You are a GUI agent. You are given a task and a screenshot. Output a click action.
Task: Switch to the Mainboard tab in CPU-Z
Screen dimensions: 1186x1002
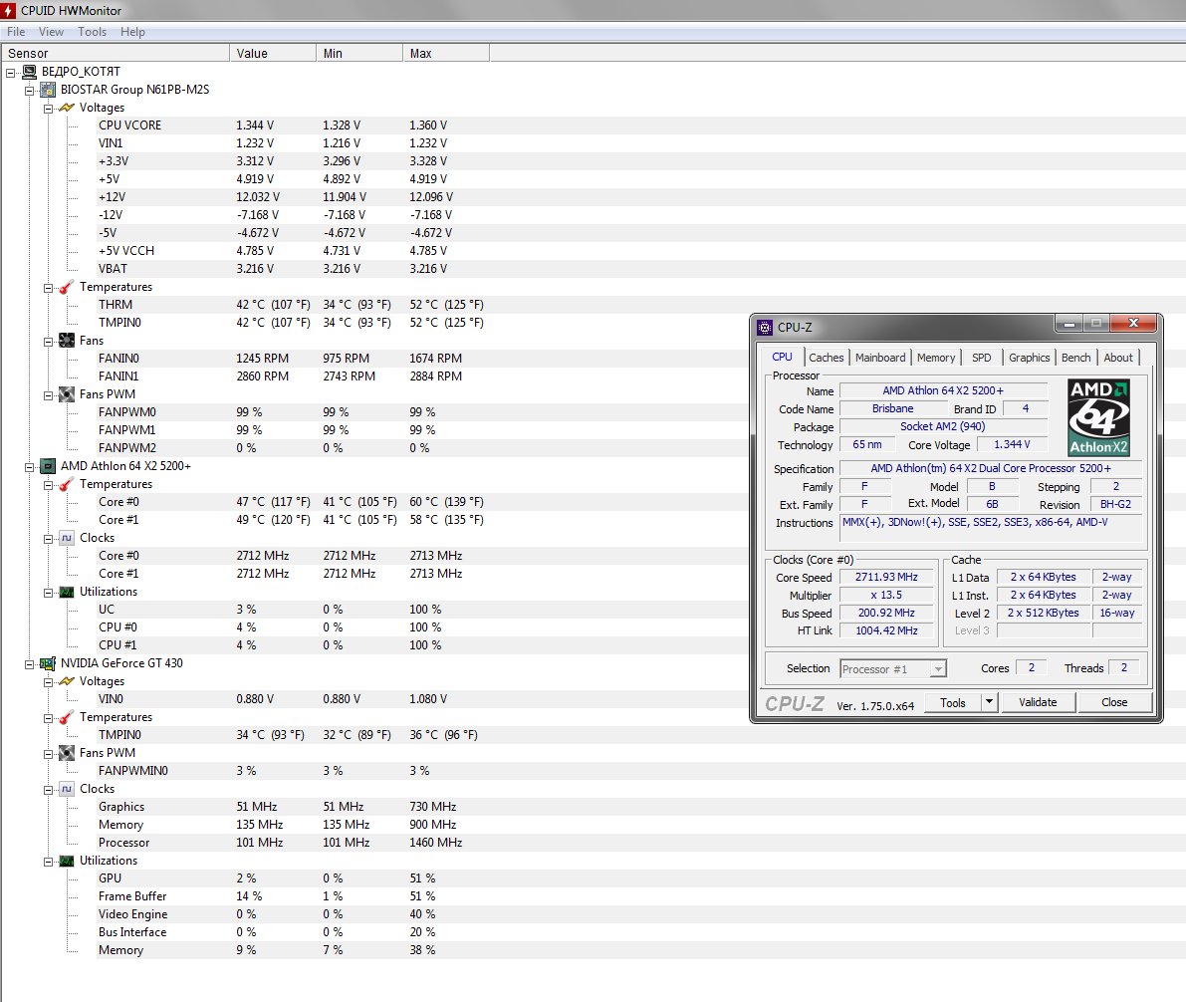[x=880, y=358]
